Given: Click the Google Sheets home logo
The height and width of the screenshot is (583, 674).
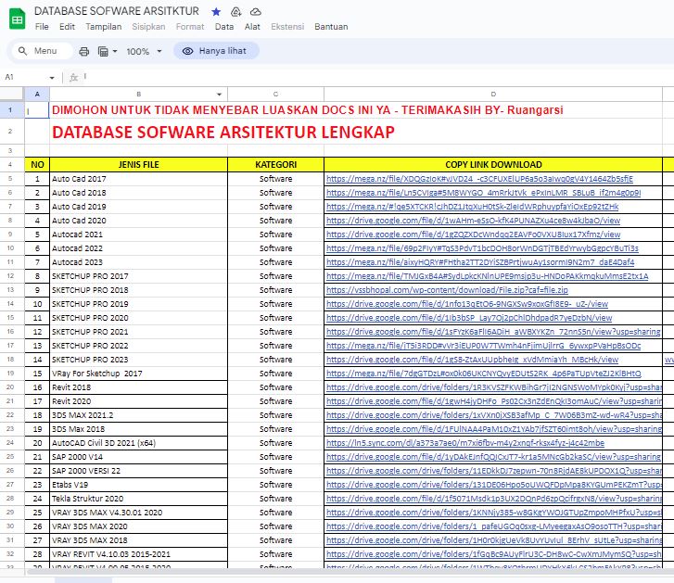Looking at the screenshot, I should pyautogui.click(x=18, y=19).
